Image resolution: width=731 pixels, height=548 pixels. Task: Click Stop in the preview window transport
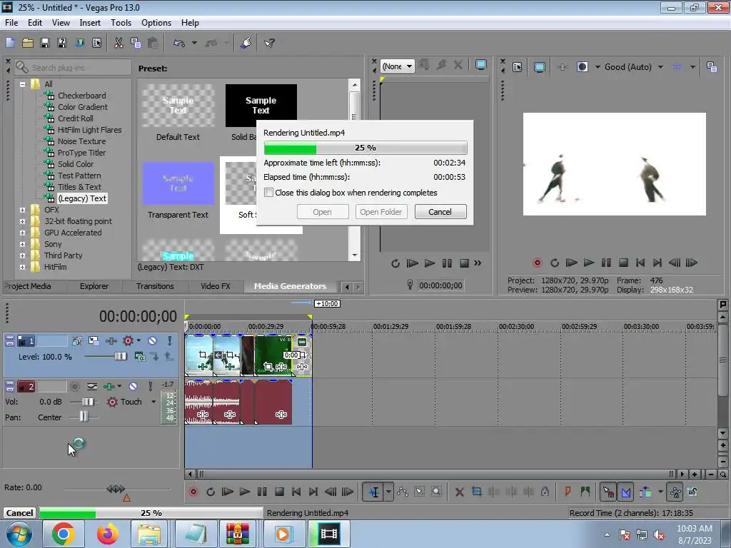[x=623, y=263]
